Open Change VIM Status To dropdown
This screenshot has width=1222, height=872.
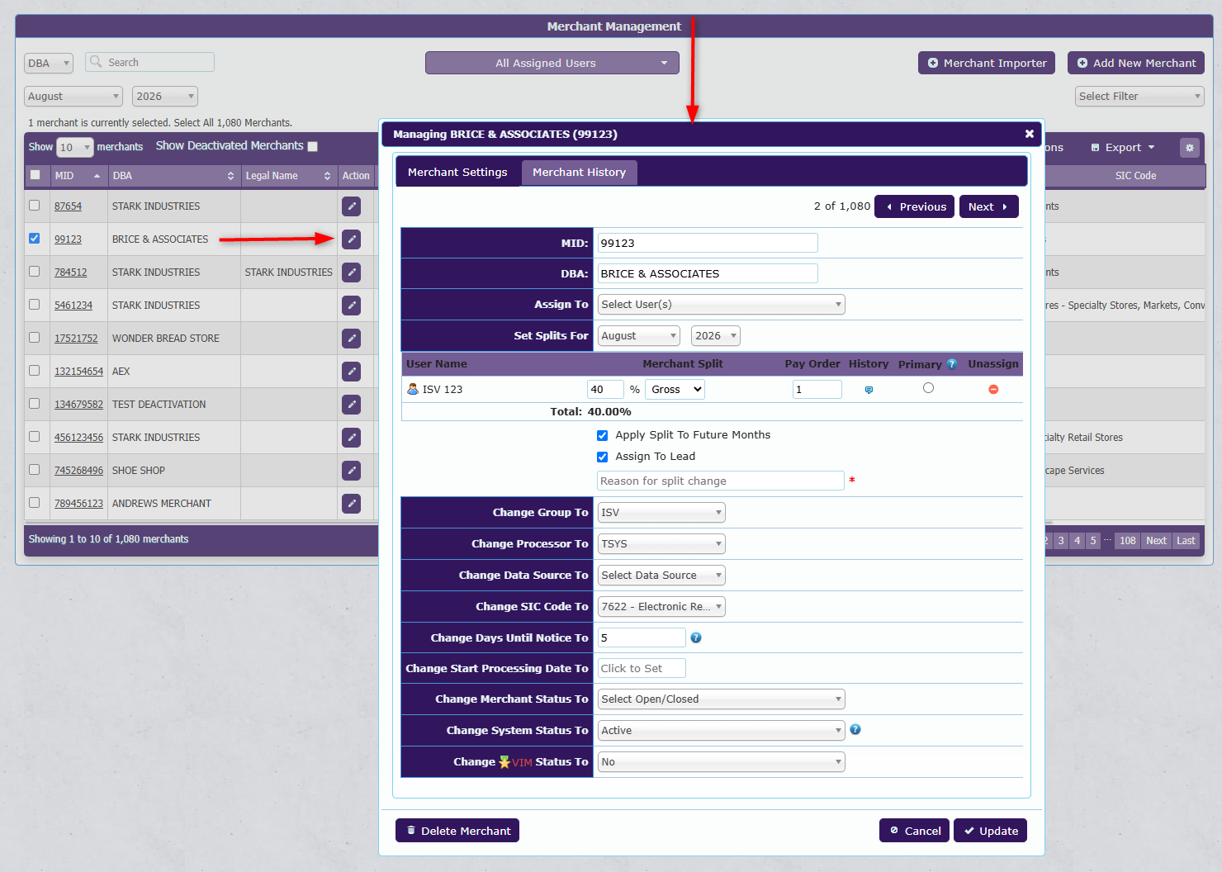pos(722,762)
